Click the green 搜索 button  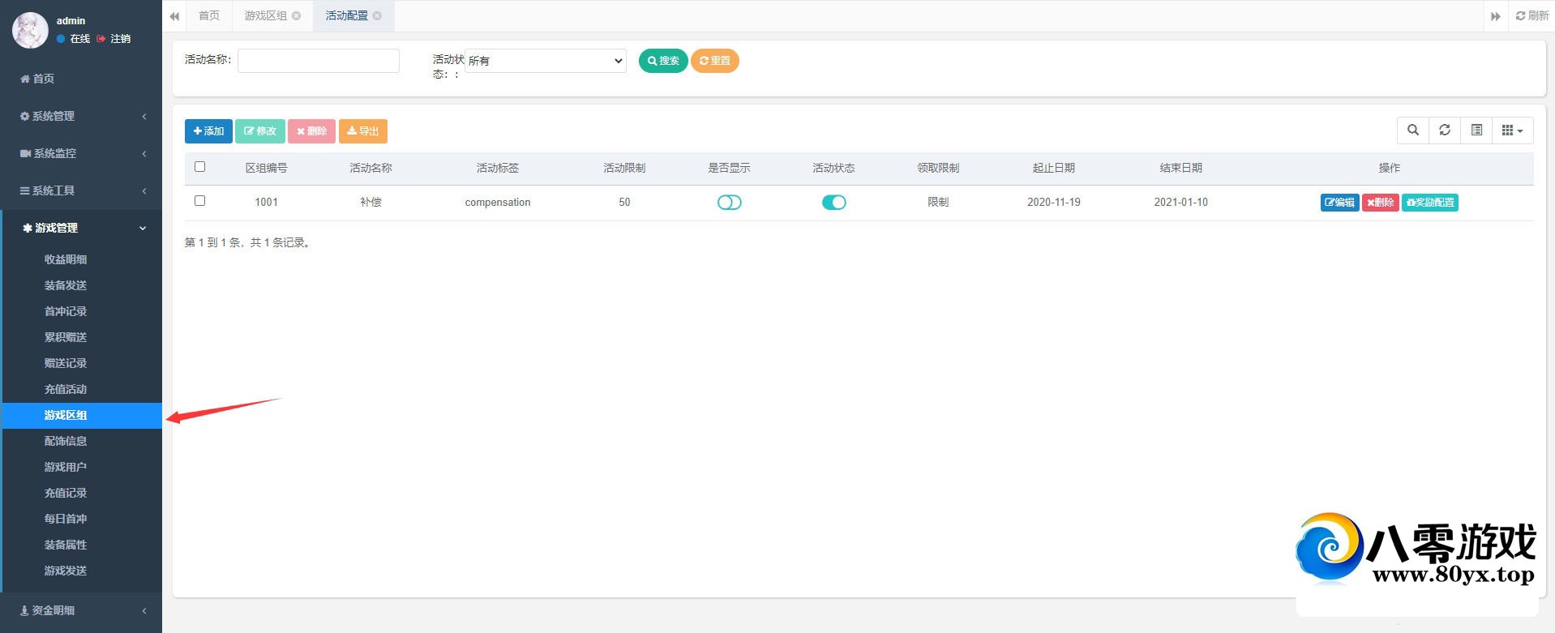coord(662,61)
